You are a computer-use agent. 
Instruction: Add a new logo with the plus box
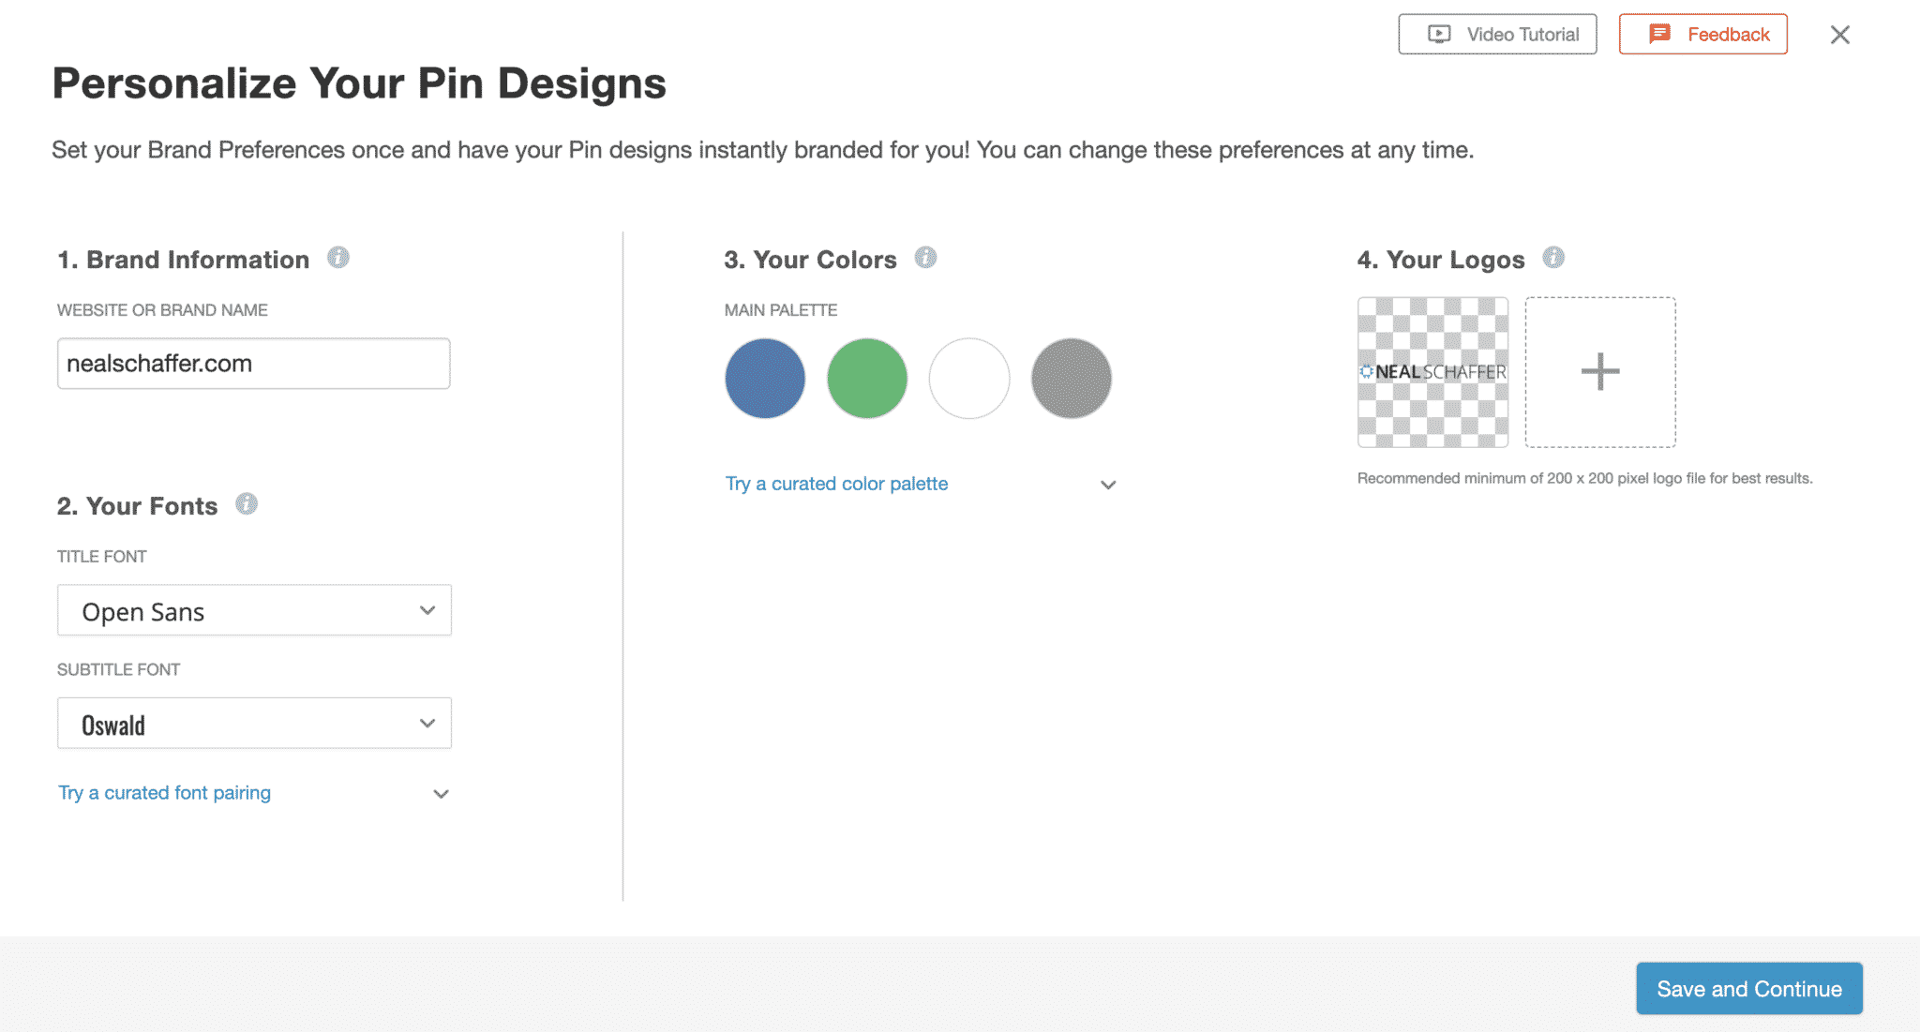[x=1600, y=372]
